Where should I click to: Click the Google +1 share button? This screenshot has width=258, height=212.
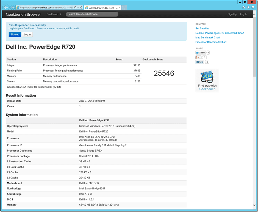[198, 57]
